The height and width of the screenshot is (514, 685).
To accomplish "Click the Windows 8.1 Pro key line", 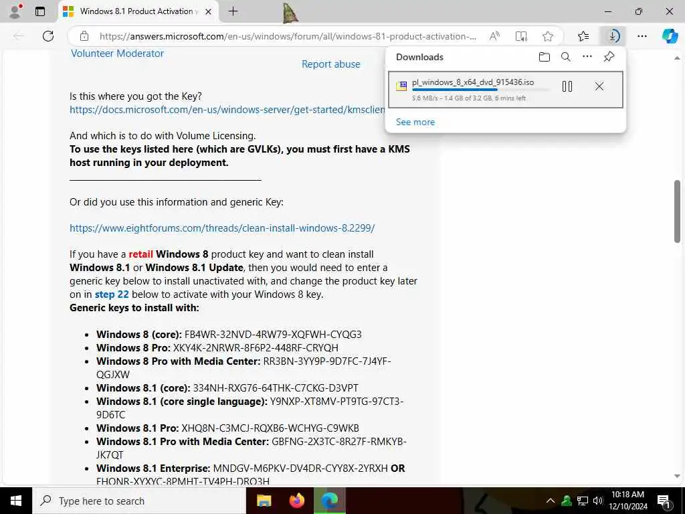I will click(x=227, y=428).
